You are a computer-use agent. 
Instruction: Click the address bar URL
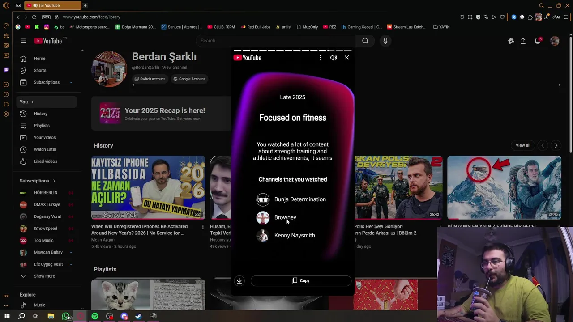click(x=91, y=17)
